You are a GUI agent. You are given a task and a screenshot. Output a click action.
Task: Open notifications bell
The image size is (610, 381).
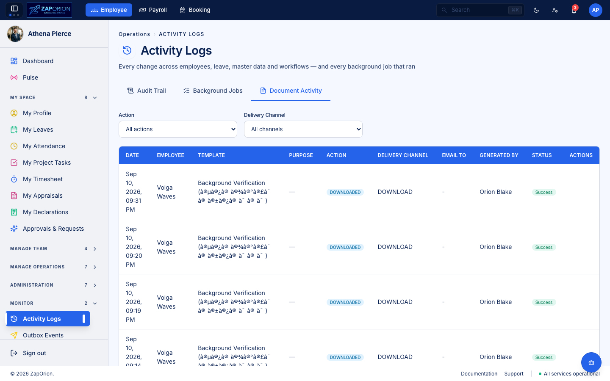574,10
